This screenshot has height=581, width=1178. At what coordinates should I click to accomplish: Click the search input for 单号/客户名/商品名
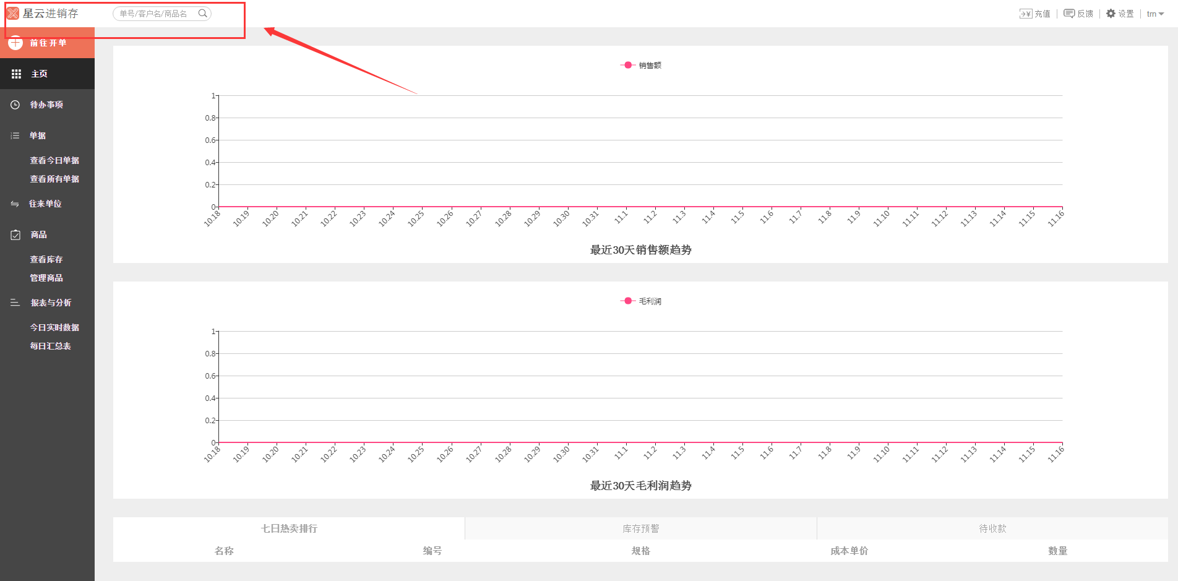tap(155, 14)
